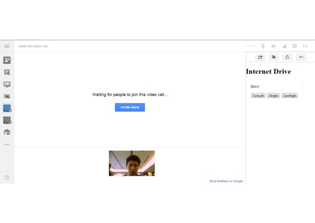This screenshot has height=223, width=315.
Task: Click the invite people icon in the sidebar
Action: [x=7, y=60]
